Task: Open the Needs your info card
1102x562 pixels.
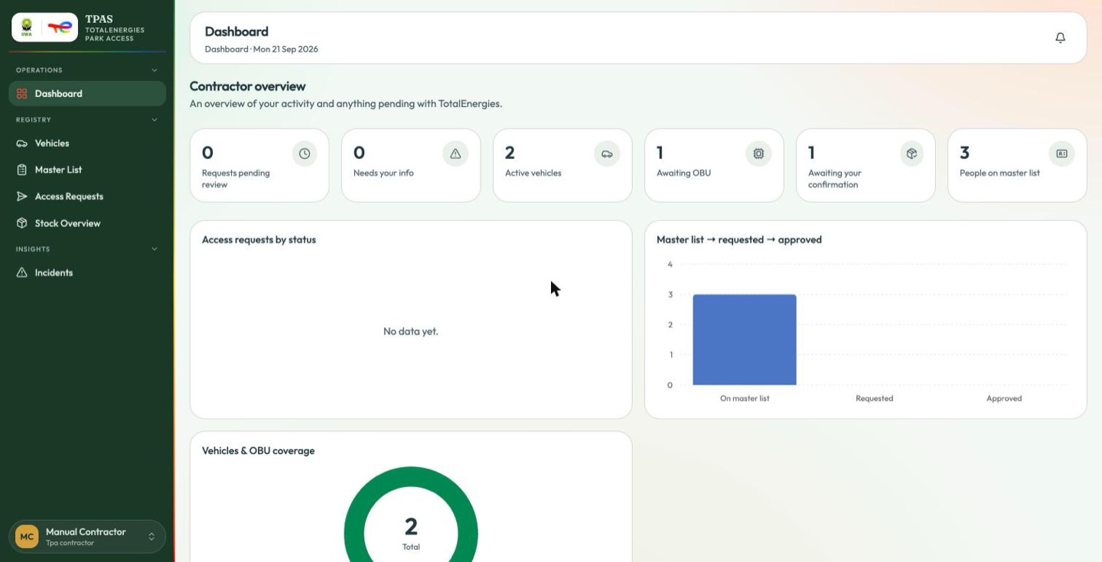Action: [411, 165]
